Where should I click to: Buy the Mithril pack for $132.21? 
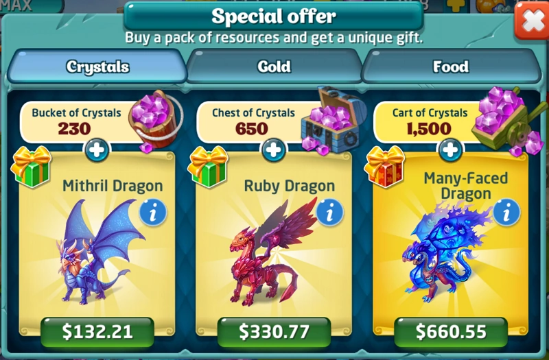click(x=97, y=332)
